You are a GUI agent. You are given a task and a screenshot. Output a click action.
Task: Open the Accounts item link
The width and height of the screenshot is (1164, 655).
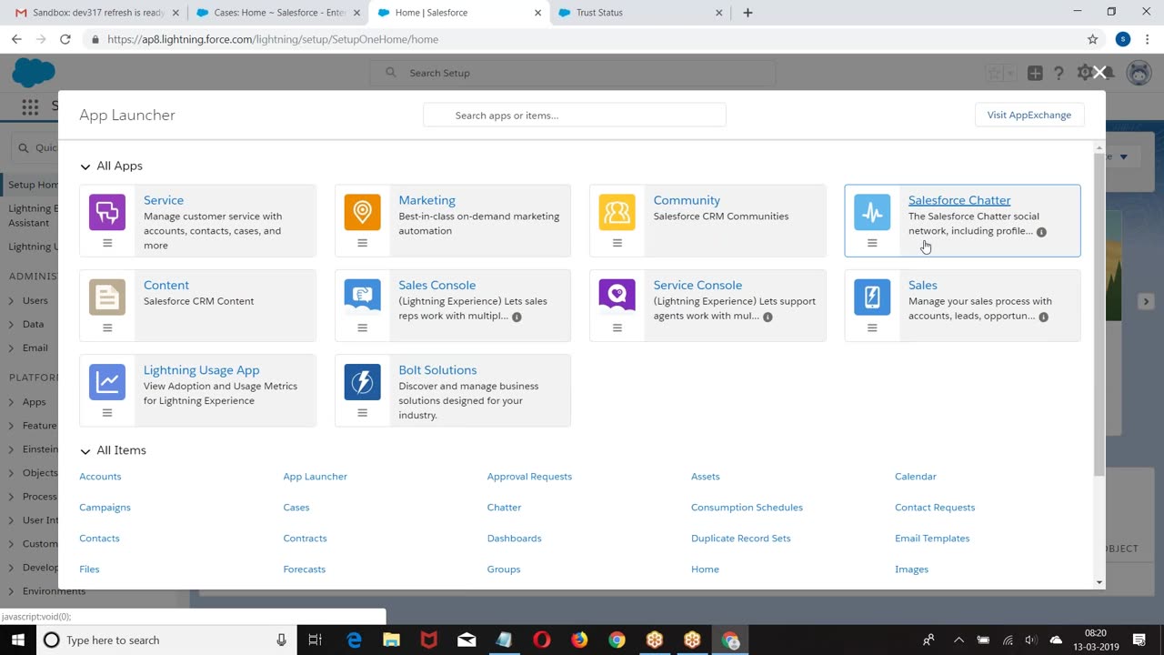tap(100, 477)
